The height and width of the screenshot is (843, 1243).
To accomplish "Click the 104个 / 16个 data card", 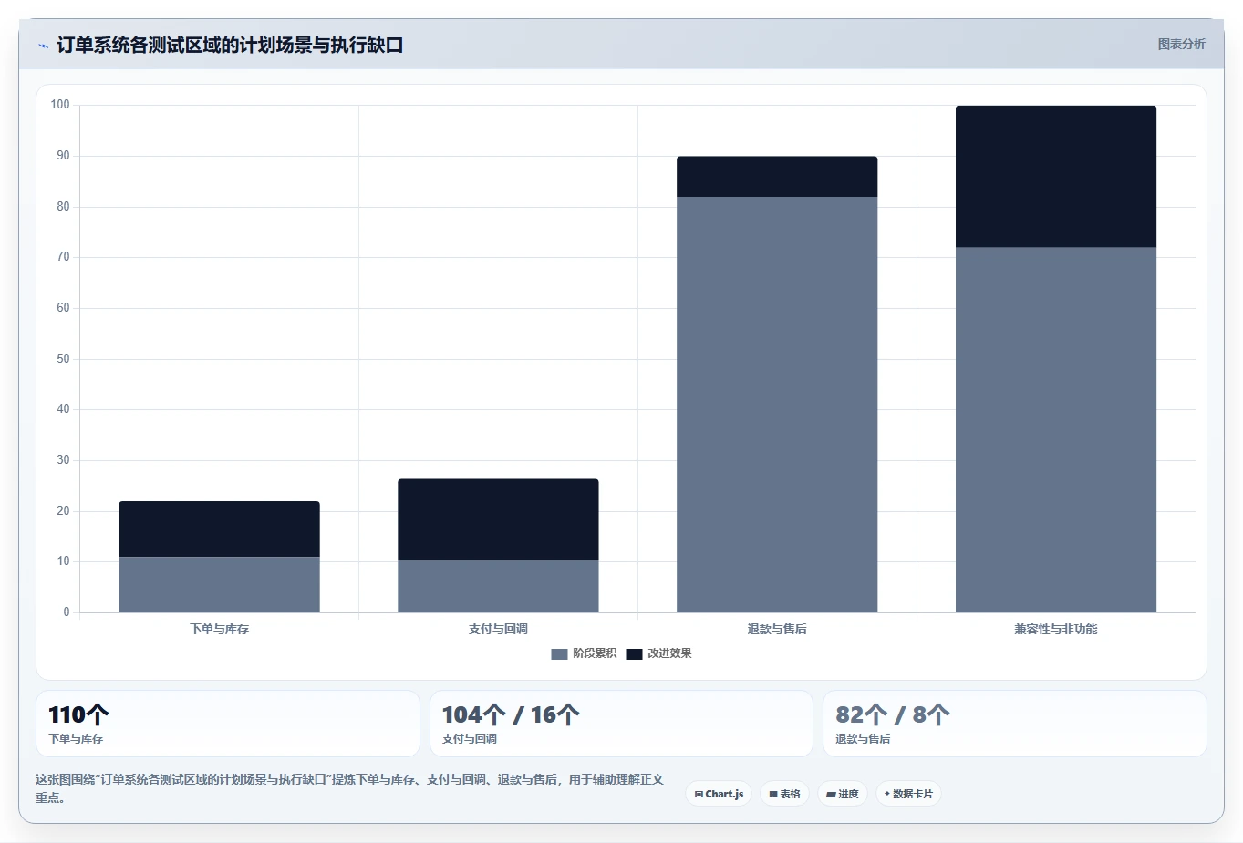I will click(x=621, y=724).
